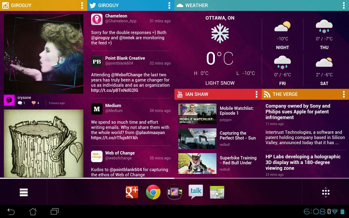Tap the 0°C current temperature reading
Viewport: 349px width, 218px height.
[x=219, y=58]
